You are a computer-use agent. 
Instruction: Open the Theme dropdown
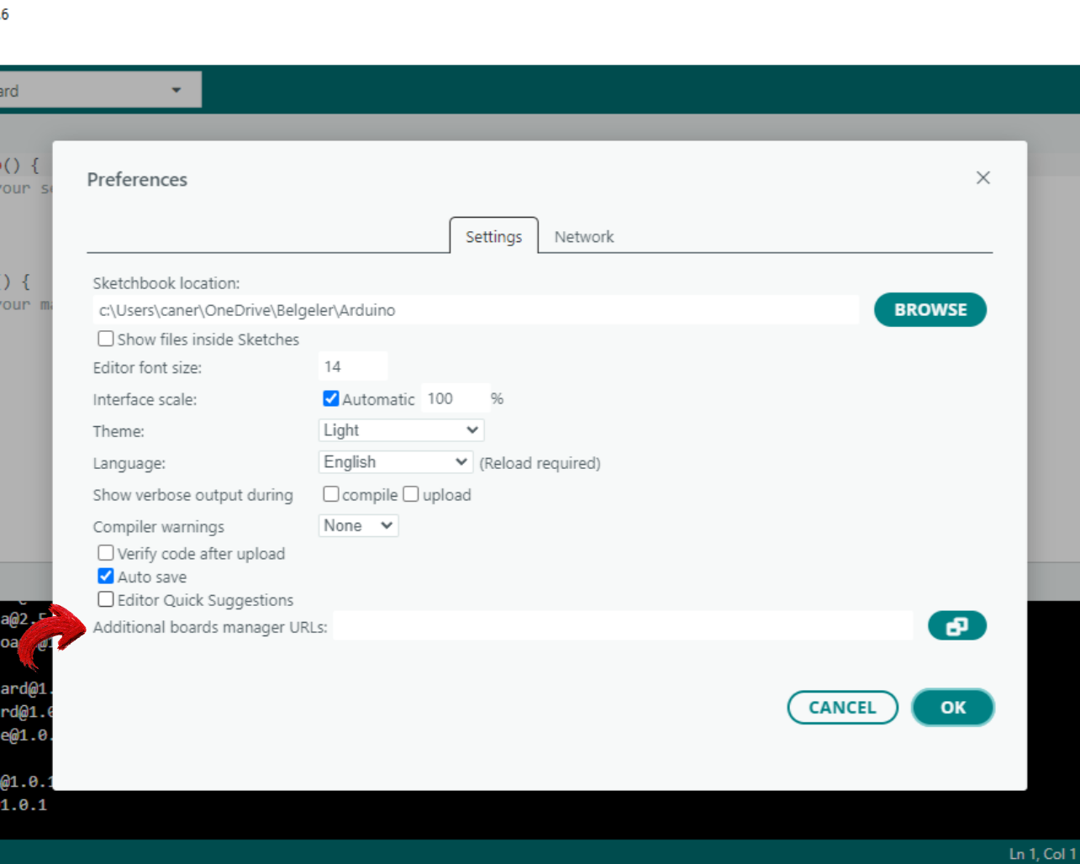(401, 430)
